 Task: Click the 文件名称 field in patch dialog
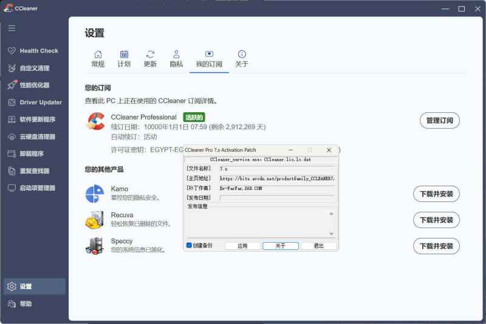[277, 169]
